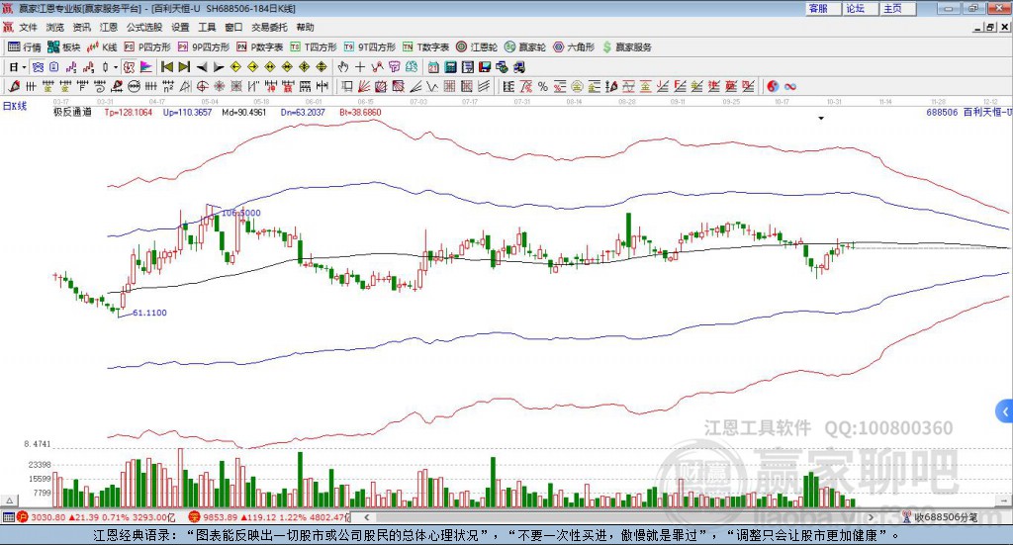Click the horizontal scrollbar track at the bottom
The image size is (1013, 545).
click(x=619, y=517)
